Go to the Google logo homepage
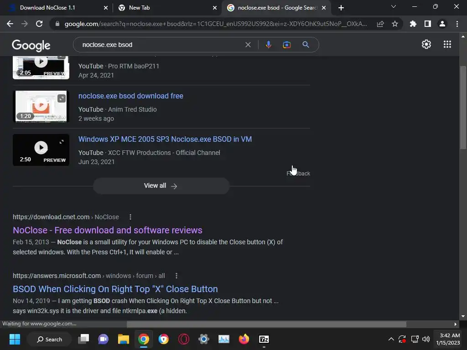The height and width of the screenshot is (350, 467). click(x=31, y=45)
